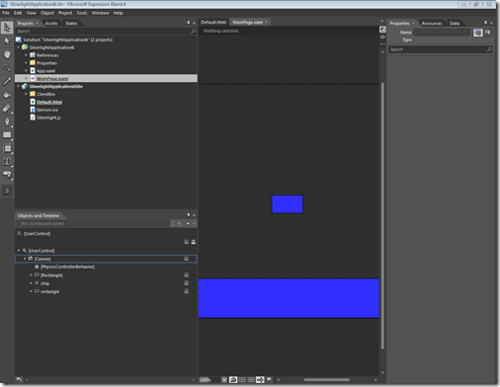This screenshot has height=387, width=500.
Task: Select the Paint Bucket tool
Action: click(x=7, y=95)
